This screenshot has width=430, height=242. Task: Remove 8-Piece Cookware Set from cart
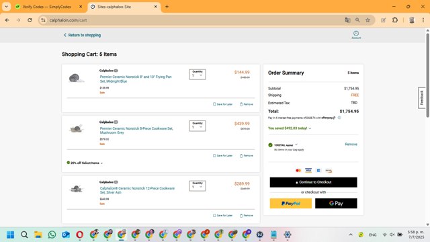click(x=247, y=155)
